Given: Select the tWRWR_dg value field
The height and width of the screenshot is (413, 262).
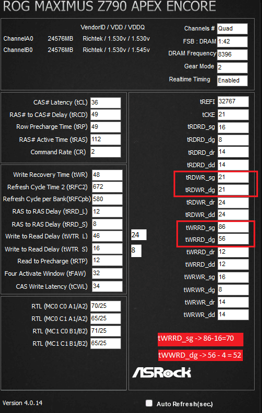Looking at the screenshot, I should [x=233, y=290].
